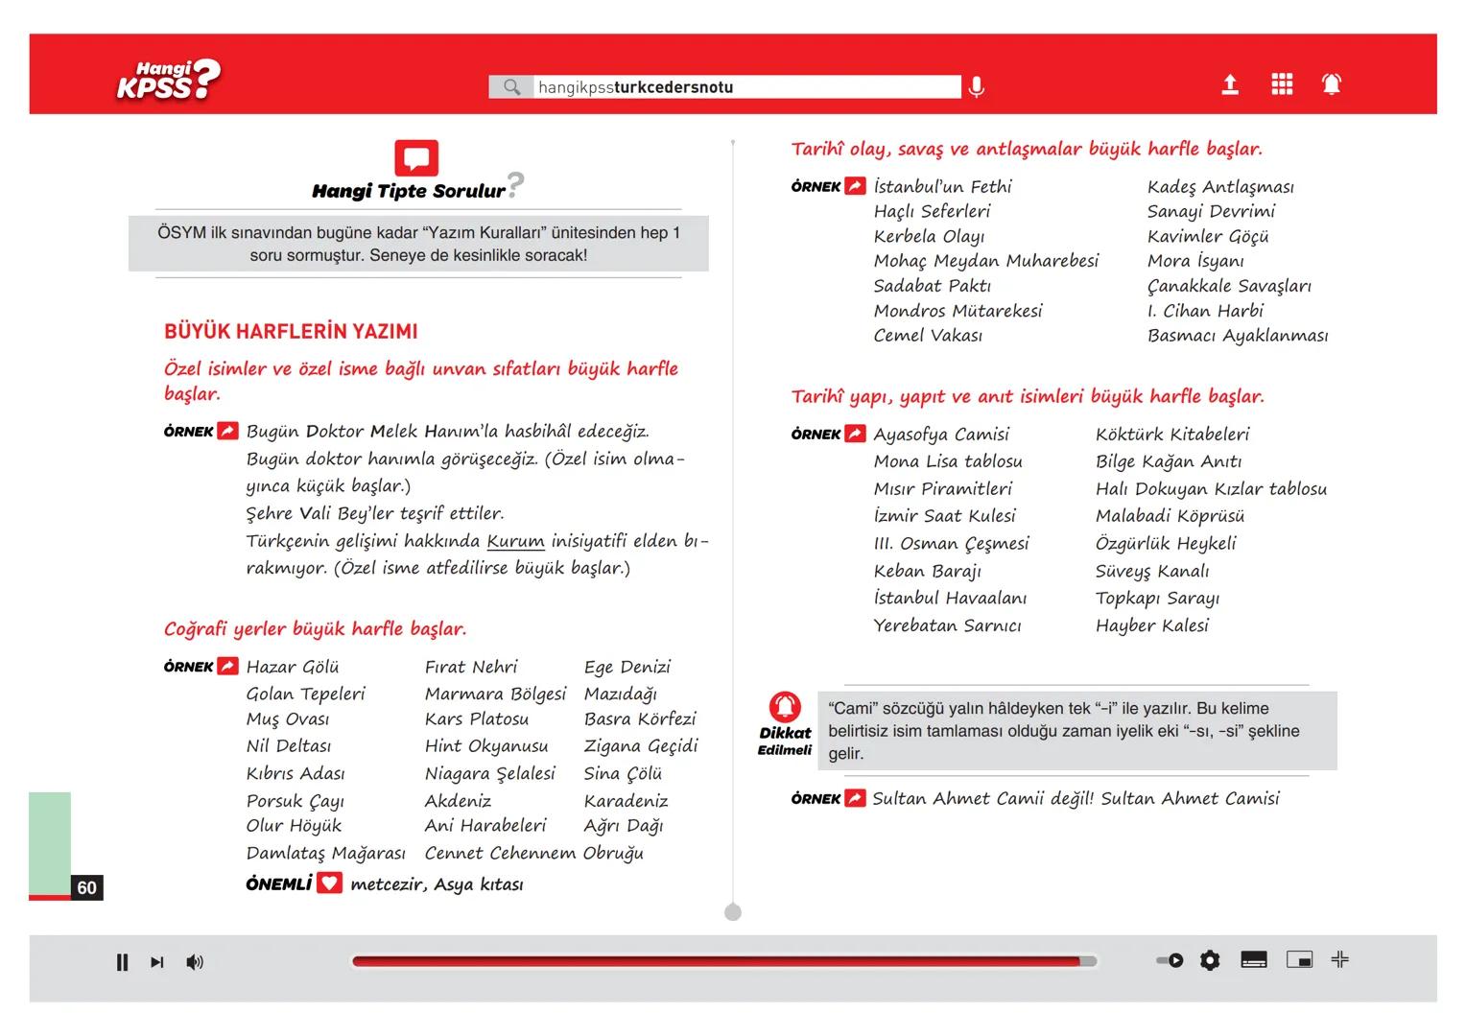Toggle subtitles with the captions icon
Image resolution: width=1466 pixels, height=1036 pixels.
1254,960
